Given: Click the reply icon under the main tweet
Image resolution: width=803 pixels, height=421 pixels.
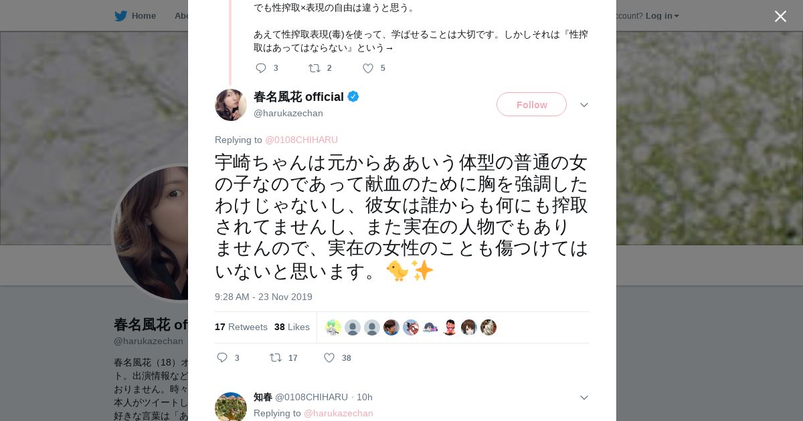Looking at the screenshot, I should point(223,358).
